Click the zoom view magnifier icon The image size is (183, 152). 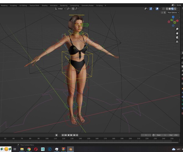pos(177,29)
